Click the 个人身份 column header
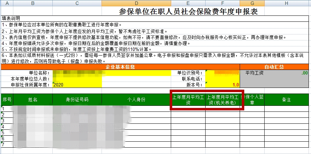The height and width of the screenshot is (154, 311). pos(136,100)
